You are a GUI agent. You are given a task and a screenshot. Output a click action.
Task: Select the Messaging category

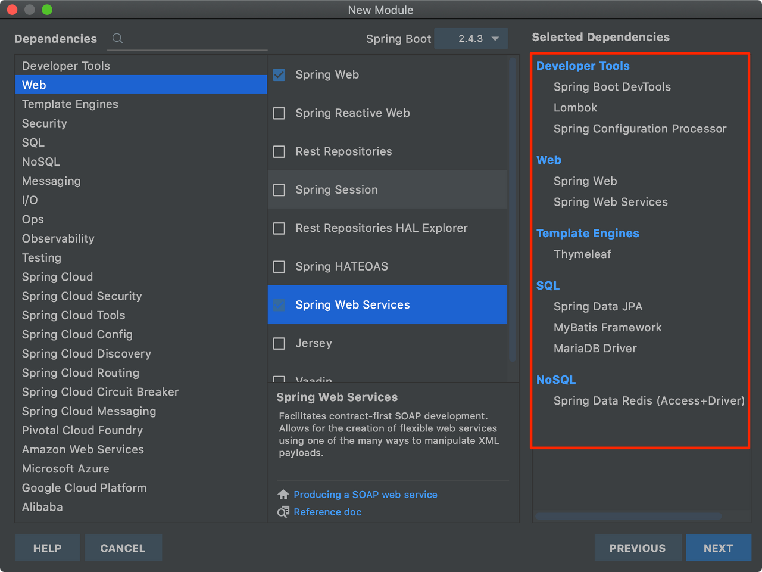[x=140, y=181]
